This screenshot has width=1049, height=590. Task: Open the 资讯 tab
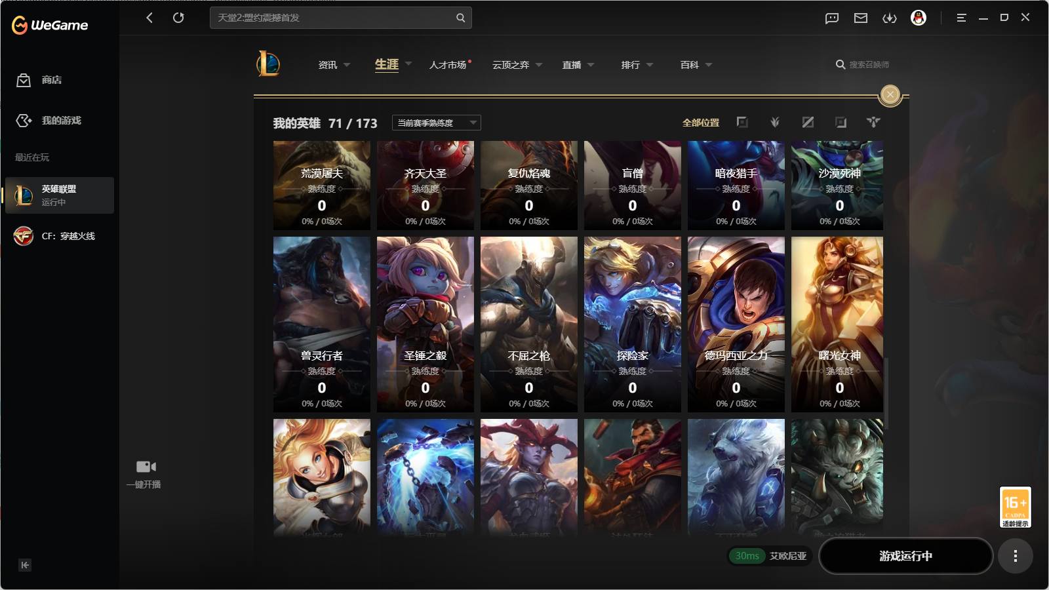328,65
